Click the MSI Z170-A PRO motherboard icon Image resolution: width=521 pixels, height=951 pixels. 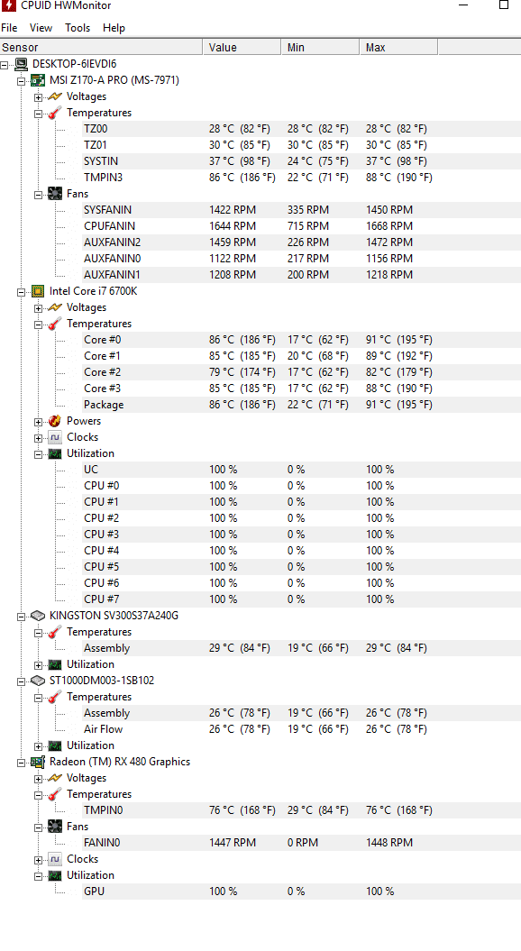point(38,80)
